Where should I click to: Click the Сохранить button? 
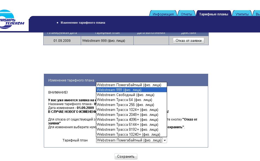coord(126,157)
